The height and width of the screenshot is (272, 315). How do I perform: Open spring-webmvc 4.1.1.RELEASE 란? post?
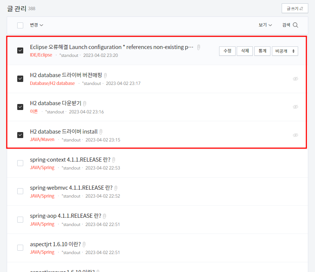click(71, 188)
